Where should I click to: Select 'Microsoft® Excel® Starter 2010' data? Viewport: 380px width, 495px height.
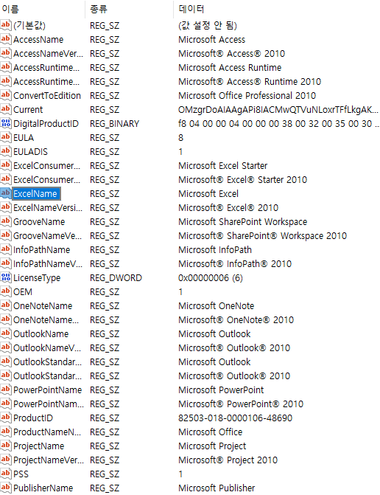pos(242,179)
